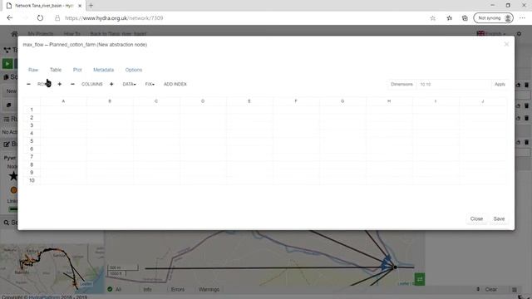
Task: Select row 5 header
Action: pos(32,141)
